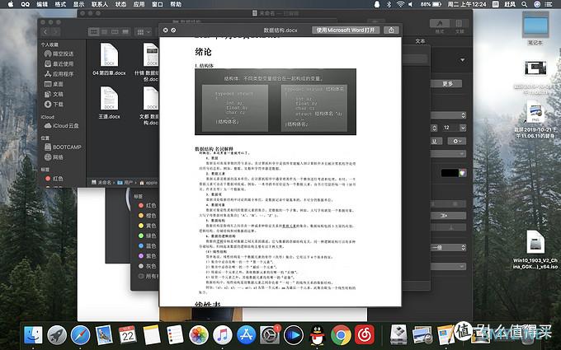Go back in the Finder window
This screenshot has height=350, width=561.
tap(45, 32)
